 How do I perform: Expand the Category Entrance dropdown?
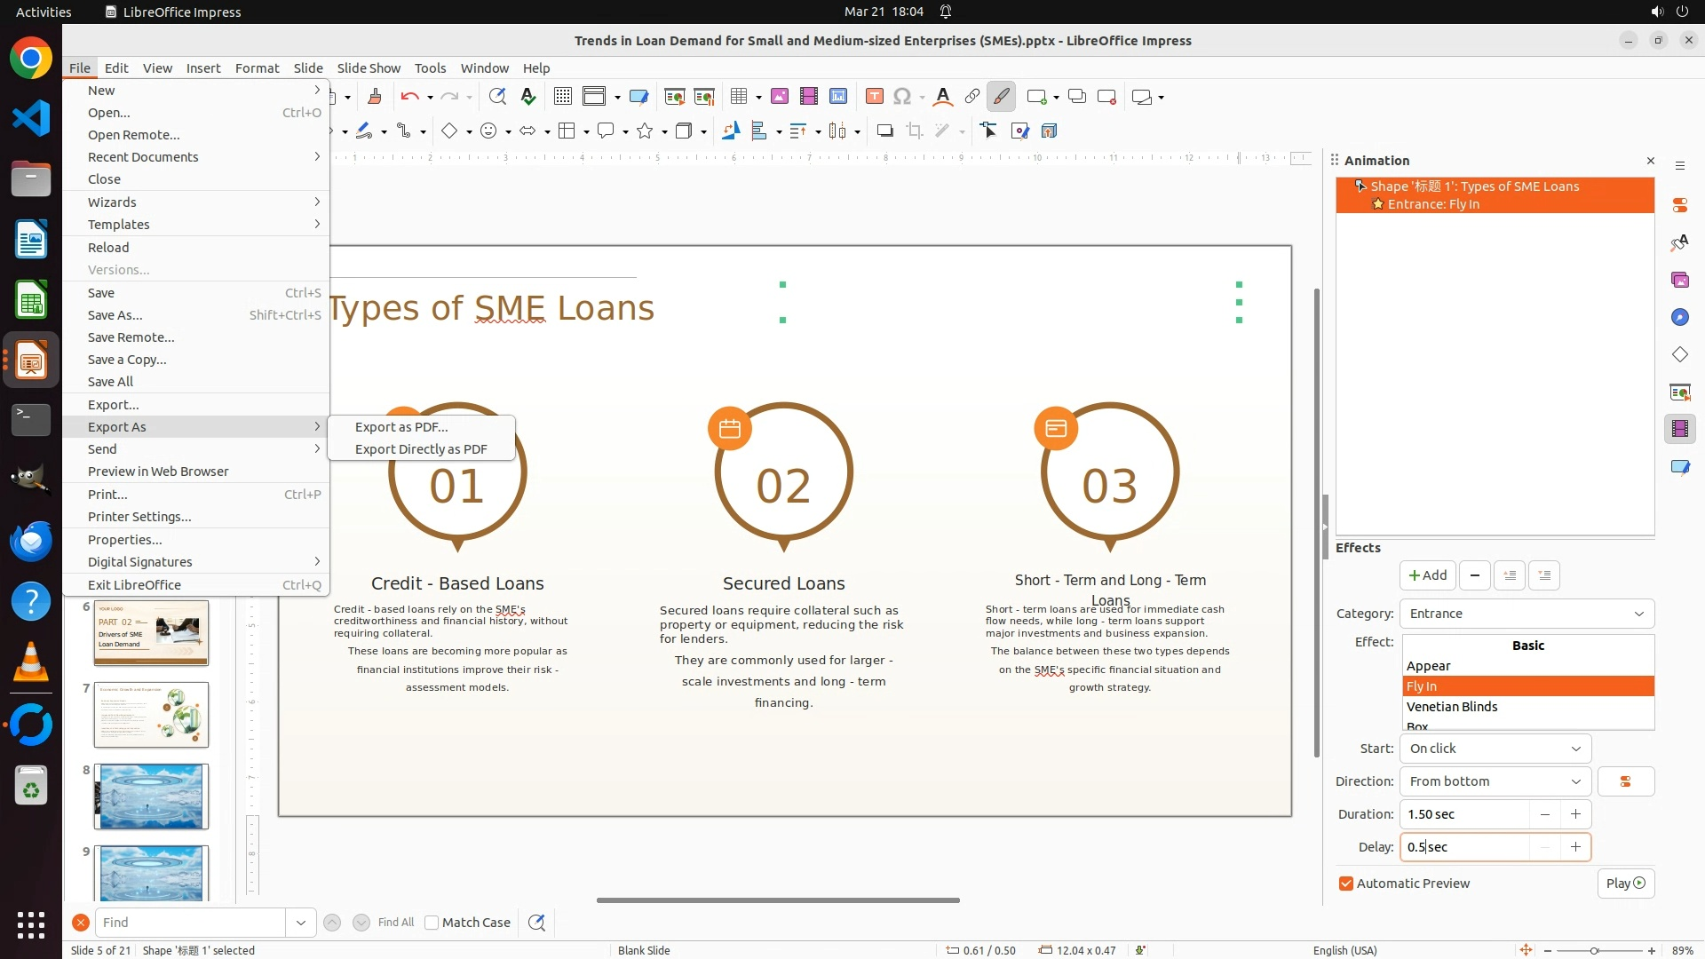[x=1527, y=614]
